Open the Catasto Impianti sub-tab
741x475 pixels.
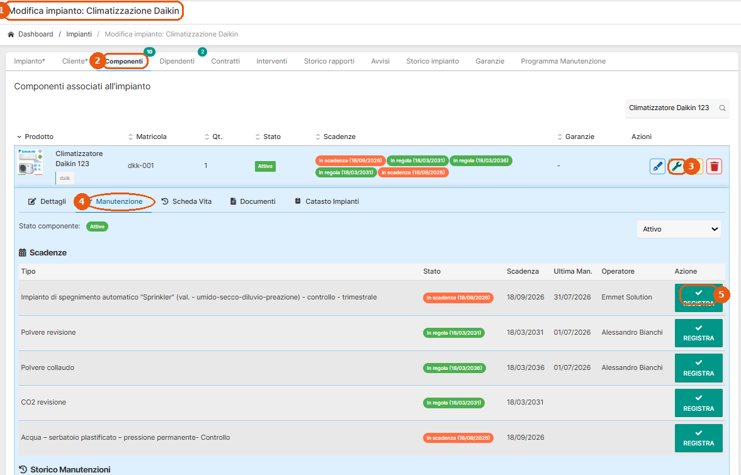click(x=327, y=201)
